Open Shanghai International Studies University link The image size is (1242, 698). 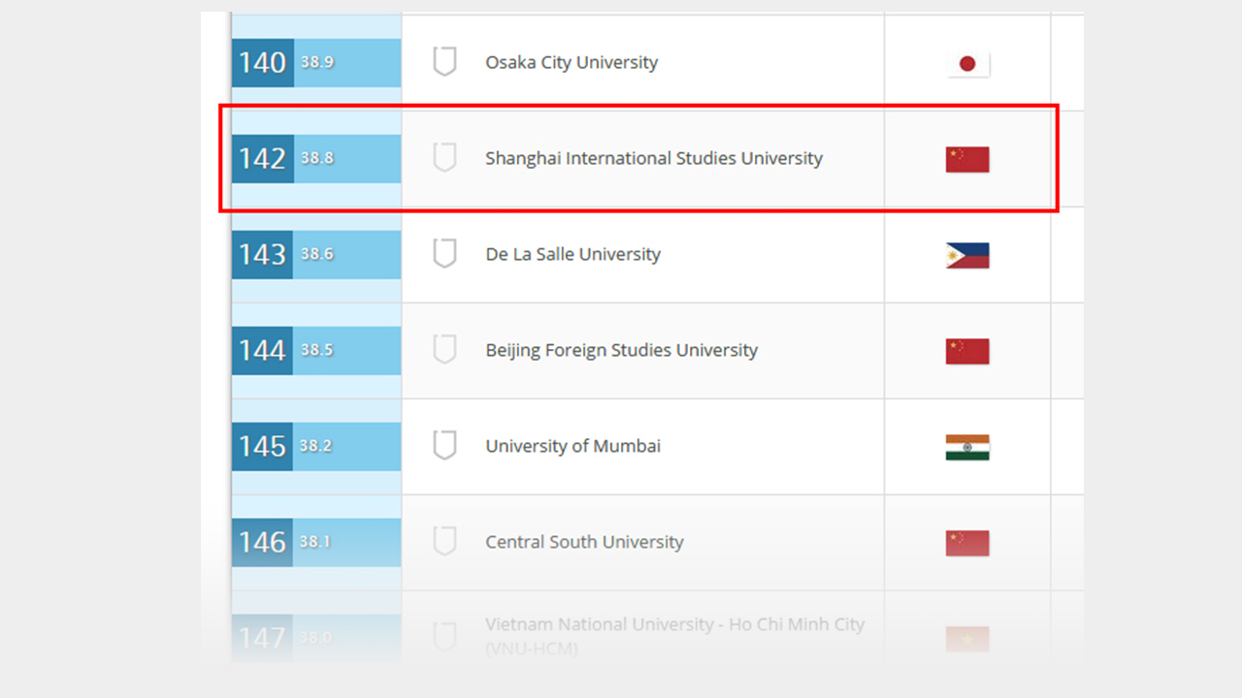pyautogui.click(x=654, y=158)
